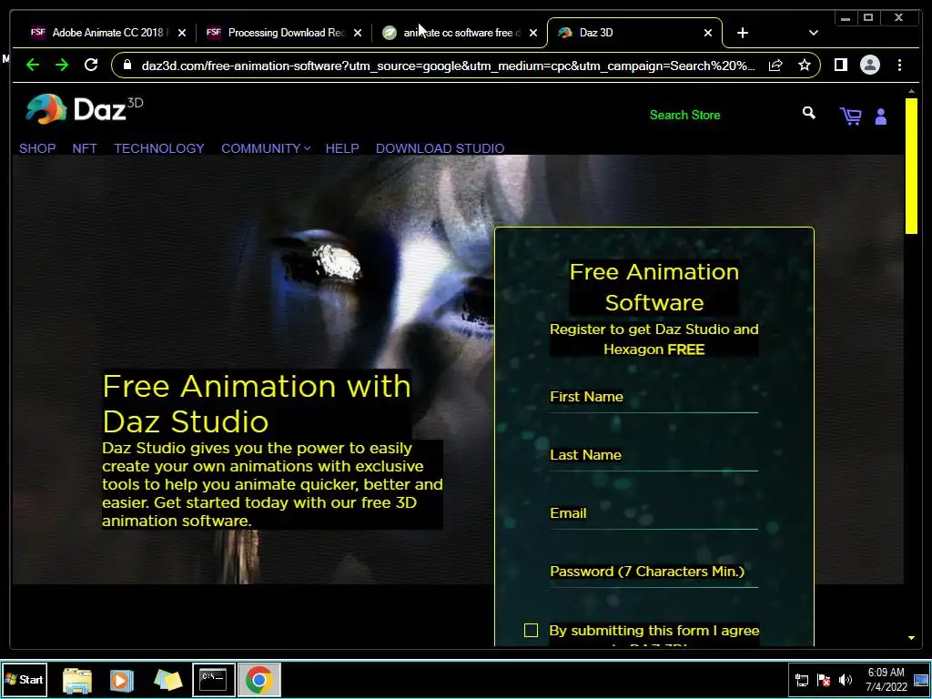
Task: Click the Chrome taskbar icon
Action: 259,679
